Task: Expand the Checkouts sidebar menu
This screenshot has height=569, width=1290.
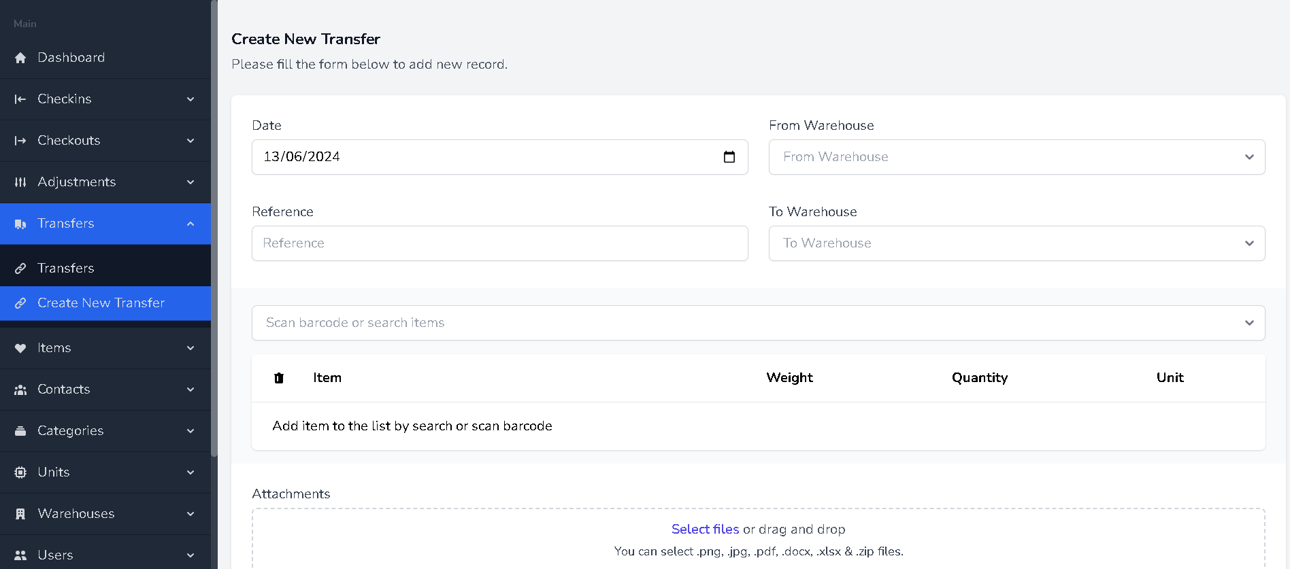Action: [x=191, y=141]
